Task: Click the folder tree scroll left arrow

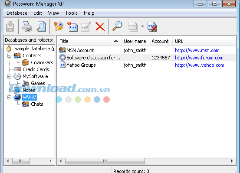Action: (8, 161)
